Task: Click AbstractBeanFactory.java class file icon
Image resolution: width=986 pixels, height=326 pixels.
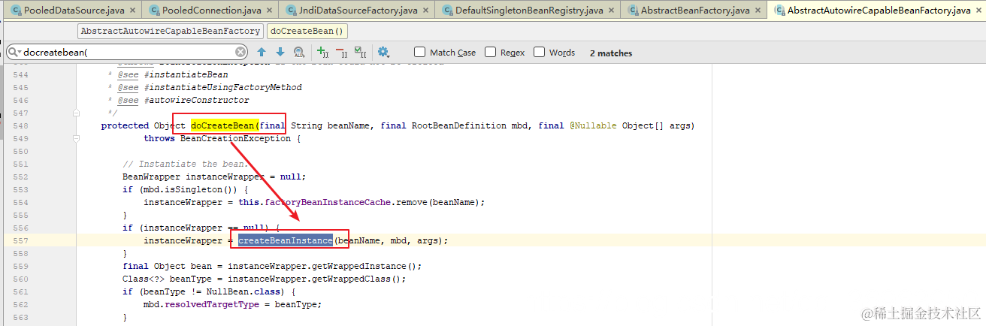Action: click(x=631, y=11)
